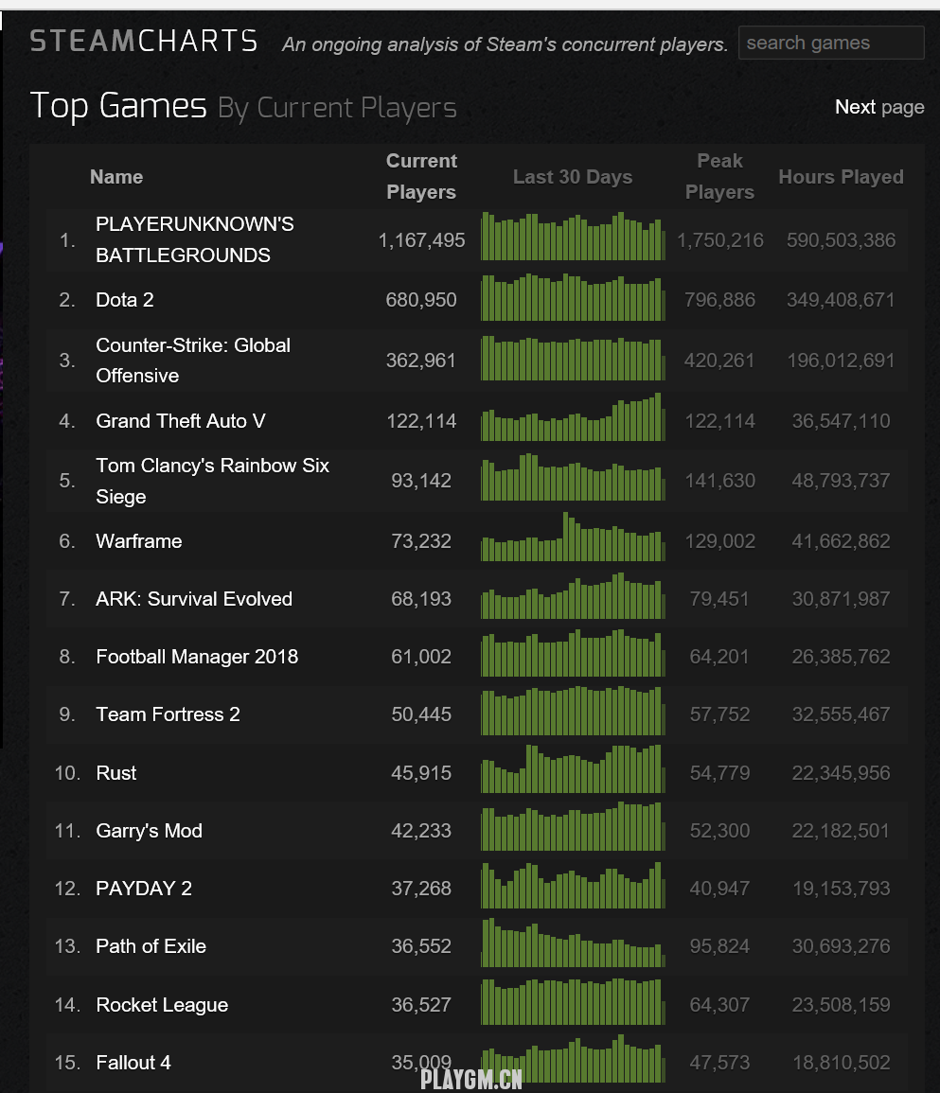Select Garry's Mod current players 42,233
The height and width of the screenshot is (1093, 940).
[x=421, y=831]
